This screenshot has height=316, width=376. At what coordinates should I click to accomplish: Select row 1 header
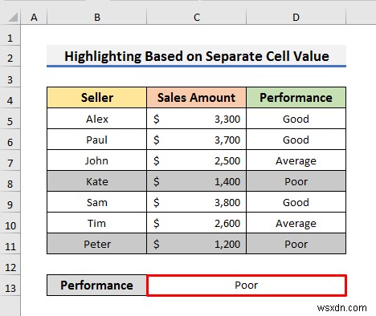[10, 35]
